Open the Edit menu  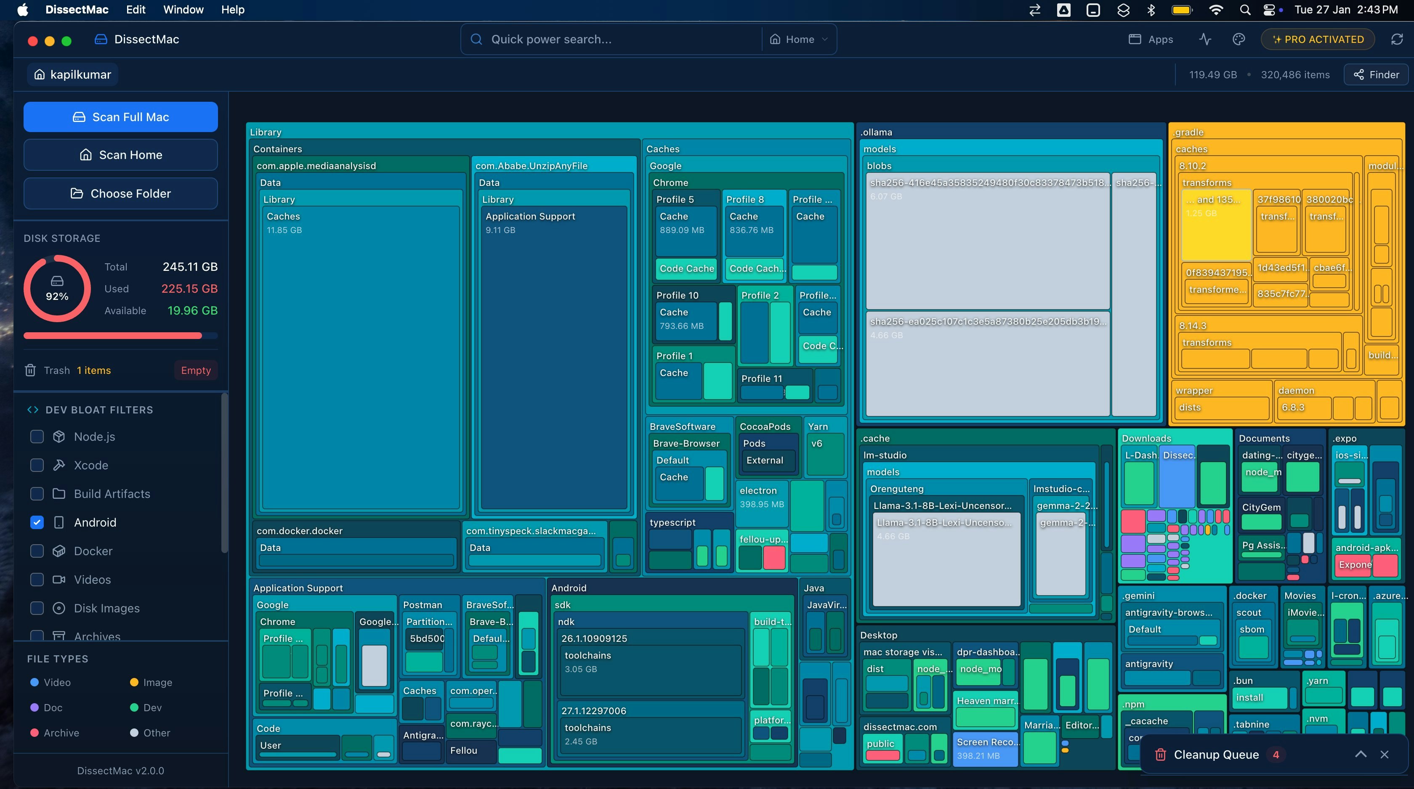click(135, 10)
